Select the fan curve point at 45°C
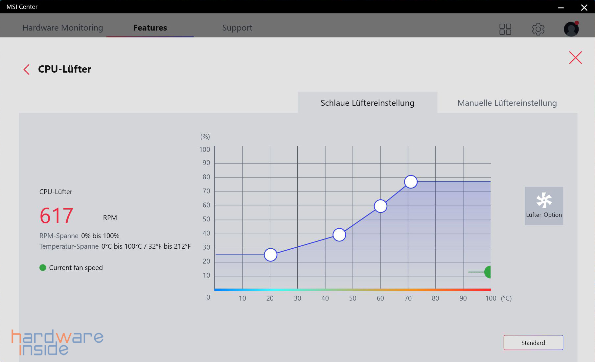The height and width of the screenshot is (362, 595). [339, 235]
